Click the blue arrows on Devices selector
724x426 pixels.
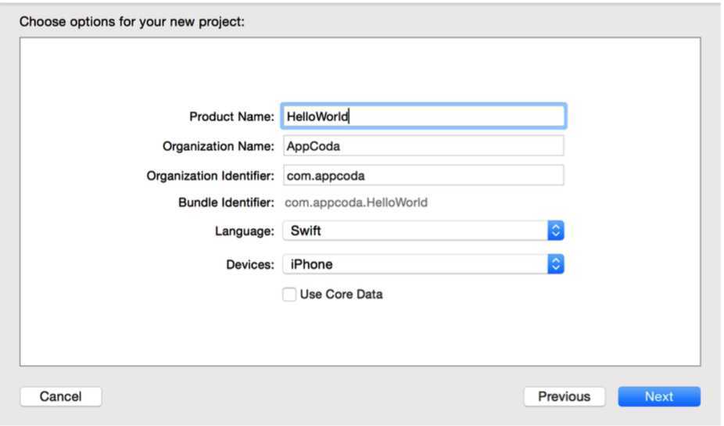(556, 264)
